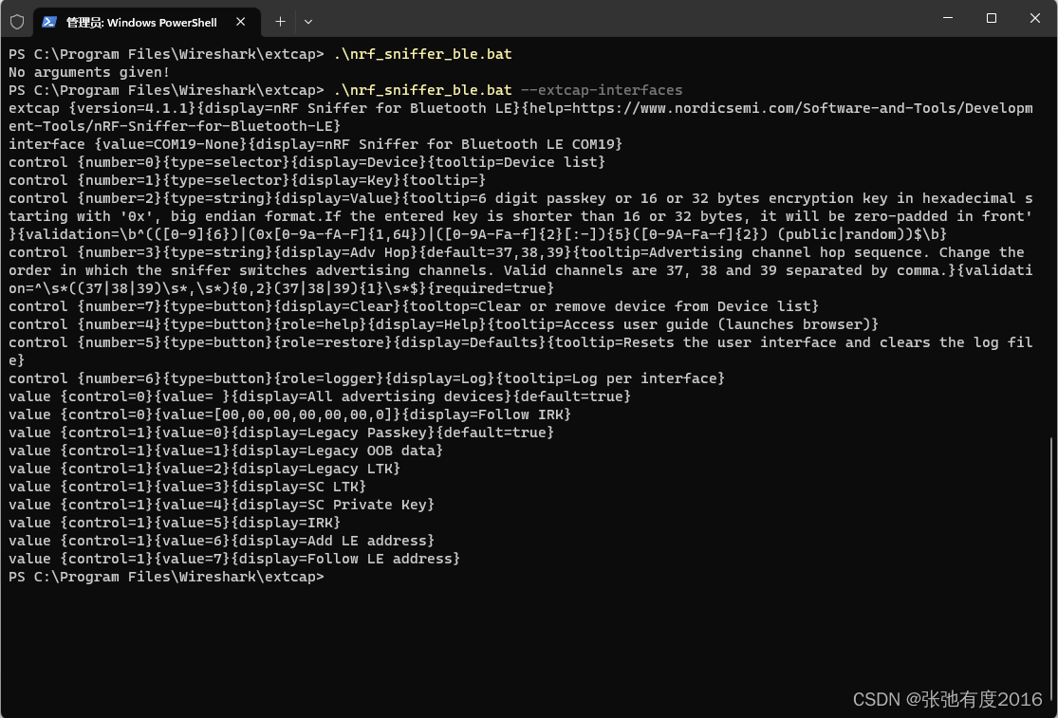Screen dimensions: 1058x718
Task: Close the Windows PowerShell tab
Action: coord(241,22)
